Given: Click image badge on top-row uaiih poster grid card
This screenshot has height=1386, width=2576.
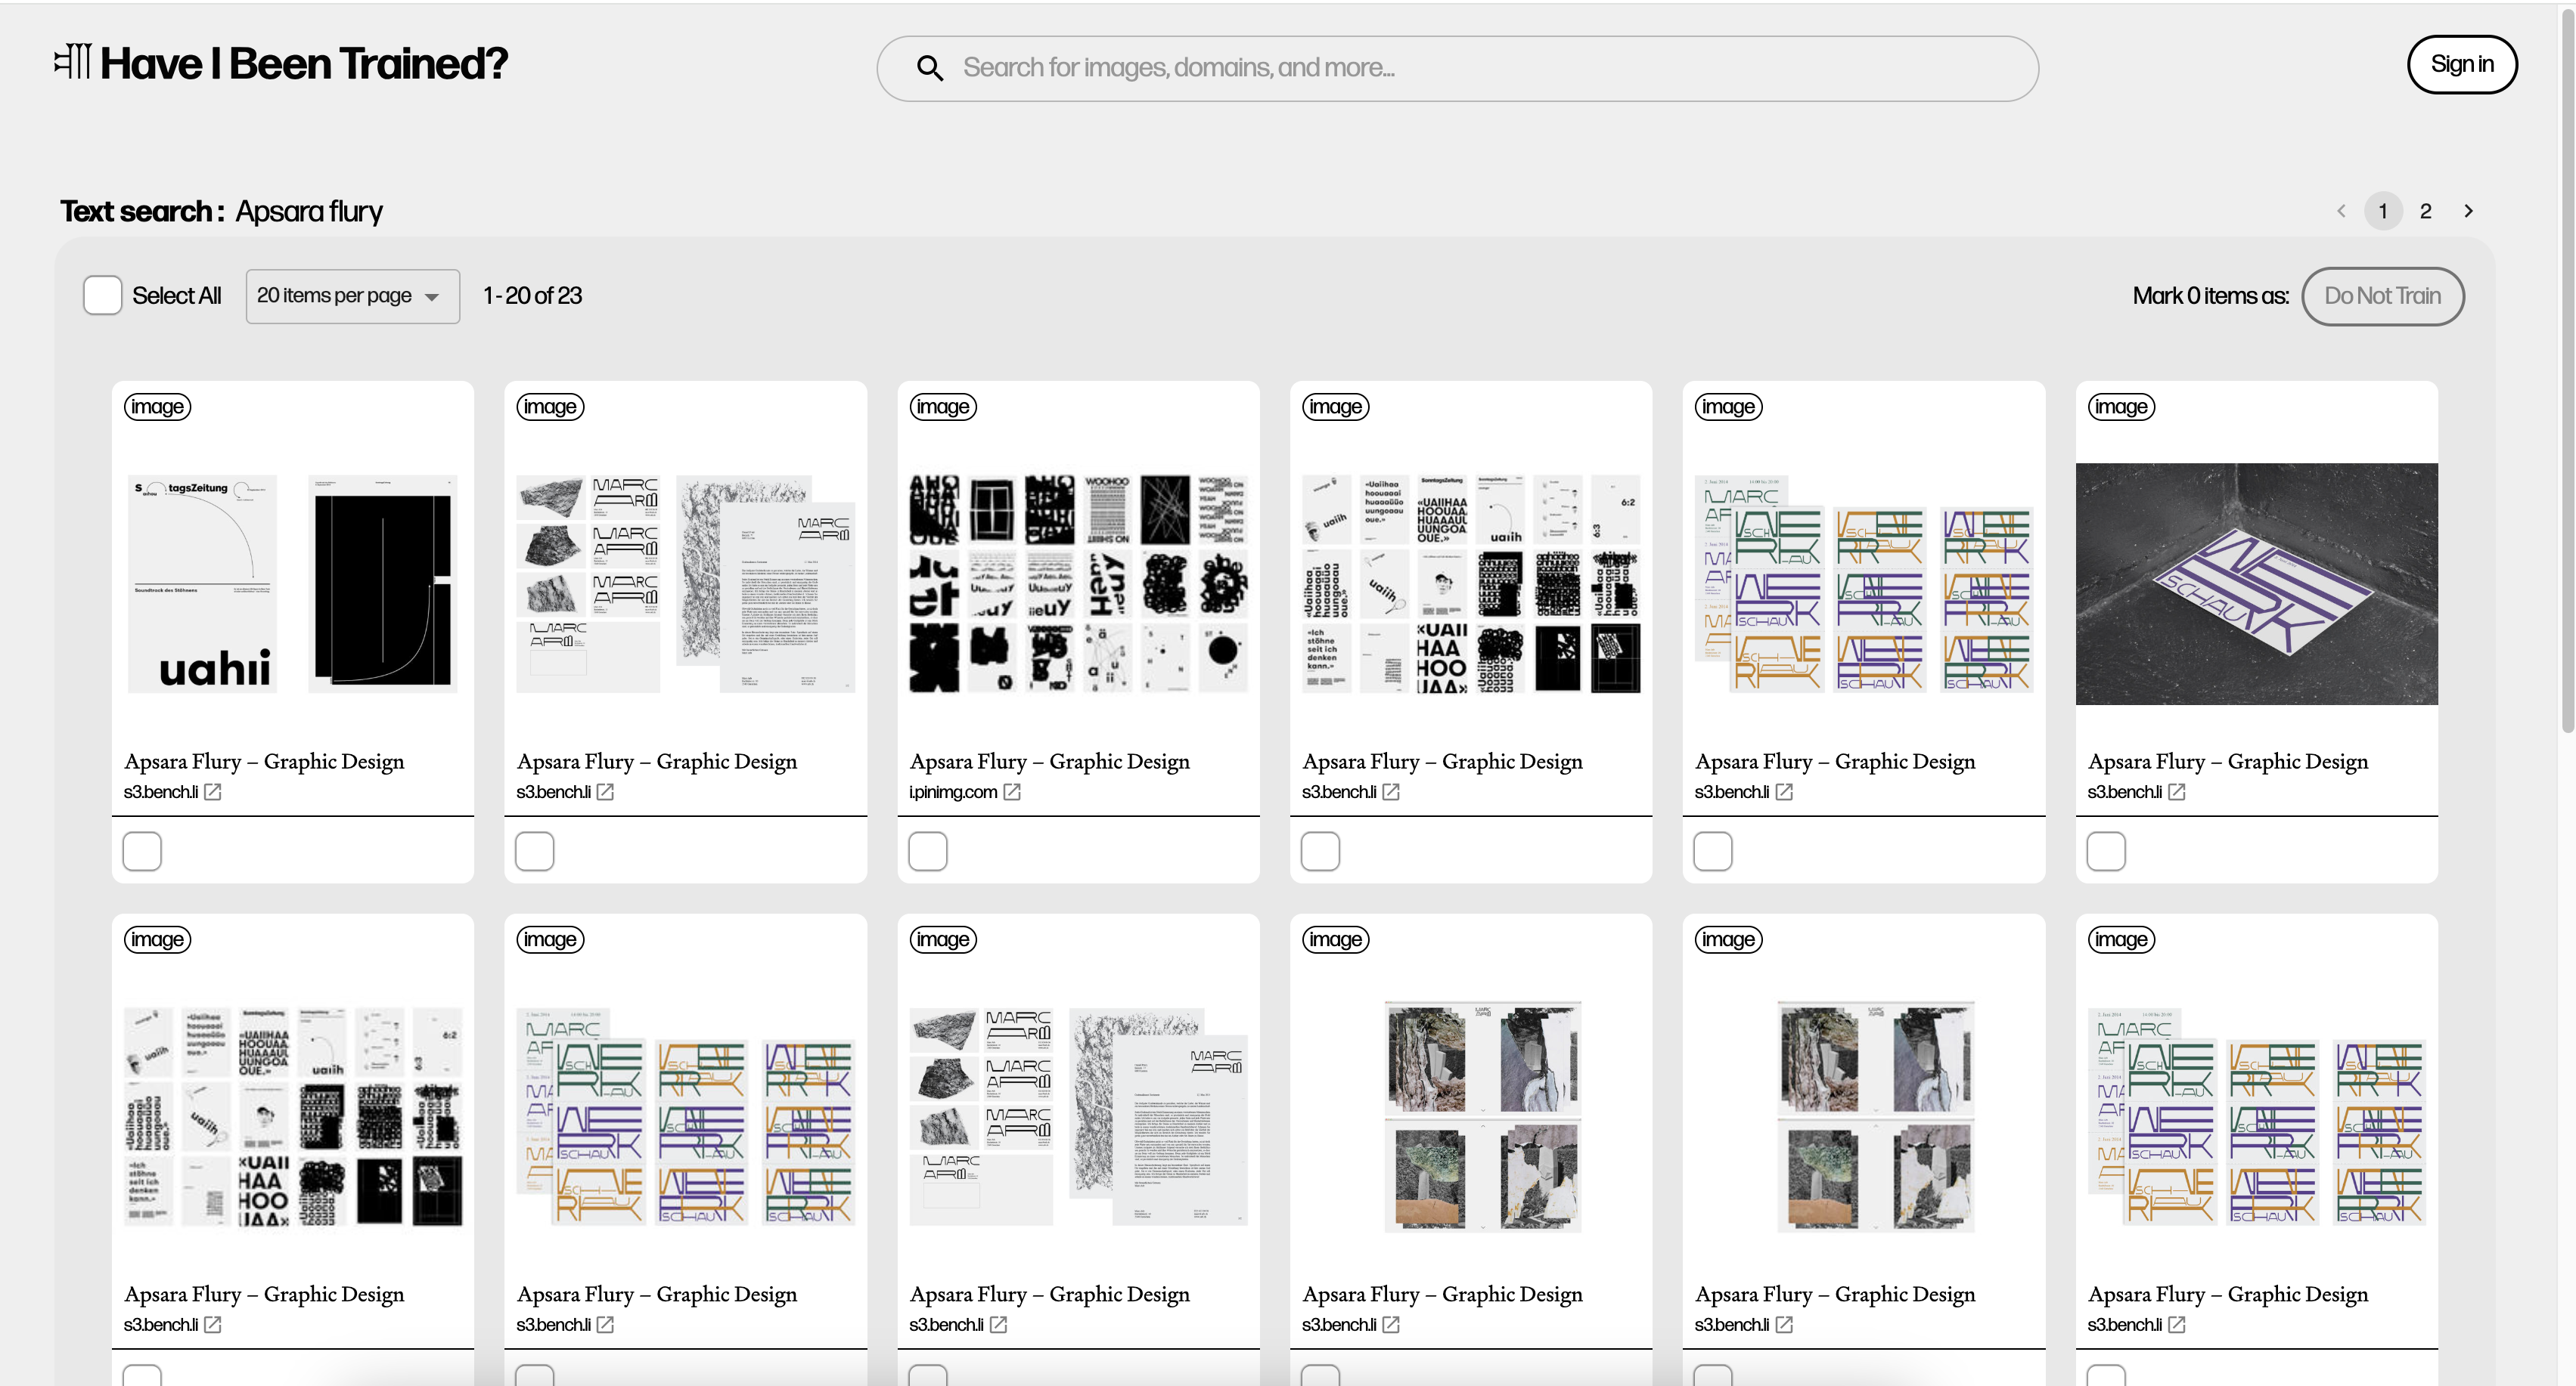Looking at the screenshot, I should click(1336, 407).
